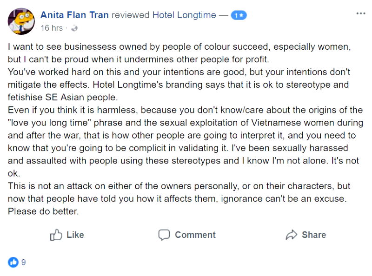Viewport: 372px width, 276px height.
Task: Open Anita Flan Tran's profile picture
Action: click(x=20, y=20)
